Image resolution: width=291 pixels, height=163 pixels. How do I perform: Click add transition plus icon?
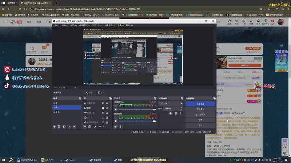point(171,113)
